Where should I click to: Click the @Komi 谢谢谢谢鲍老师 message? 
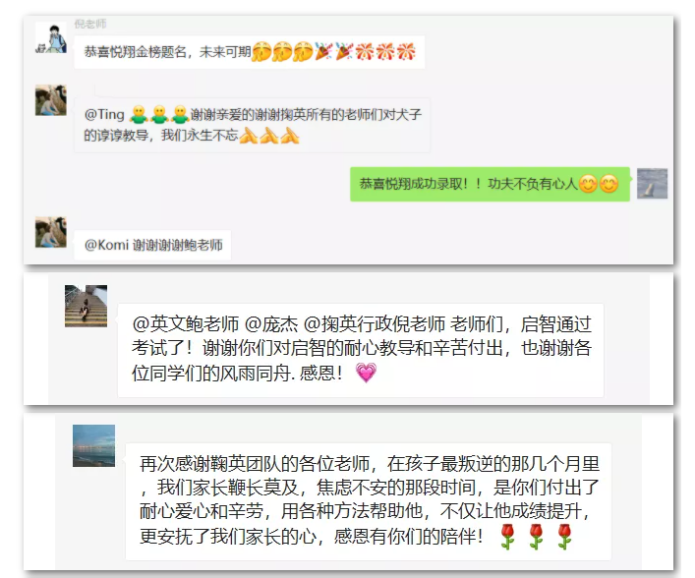click(153, 245)
